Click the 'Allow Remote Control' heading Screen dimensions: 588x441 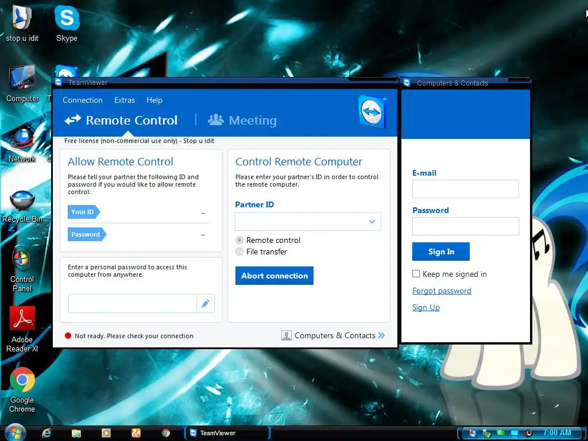click(x=121, y=161)
